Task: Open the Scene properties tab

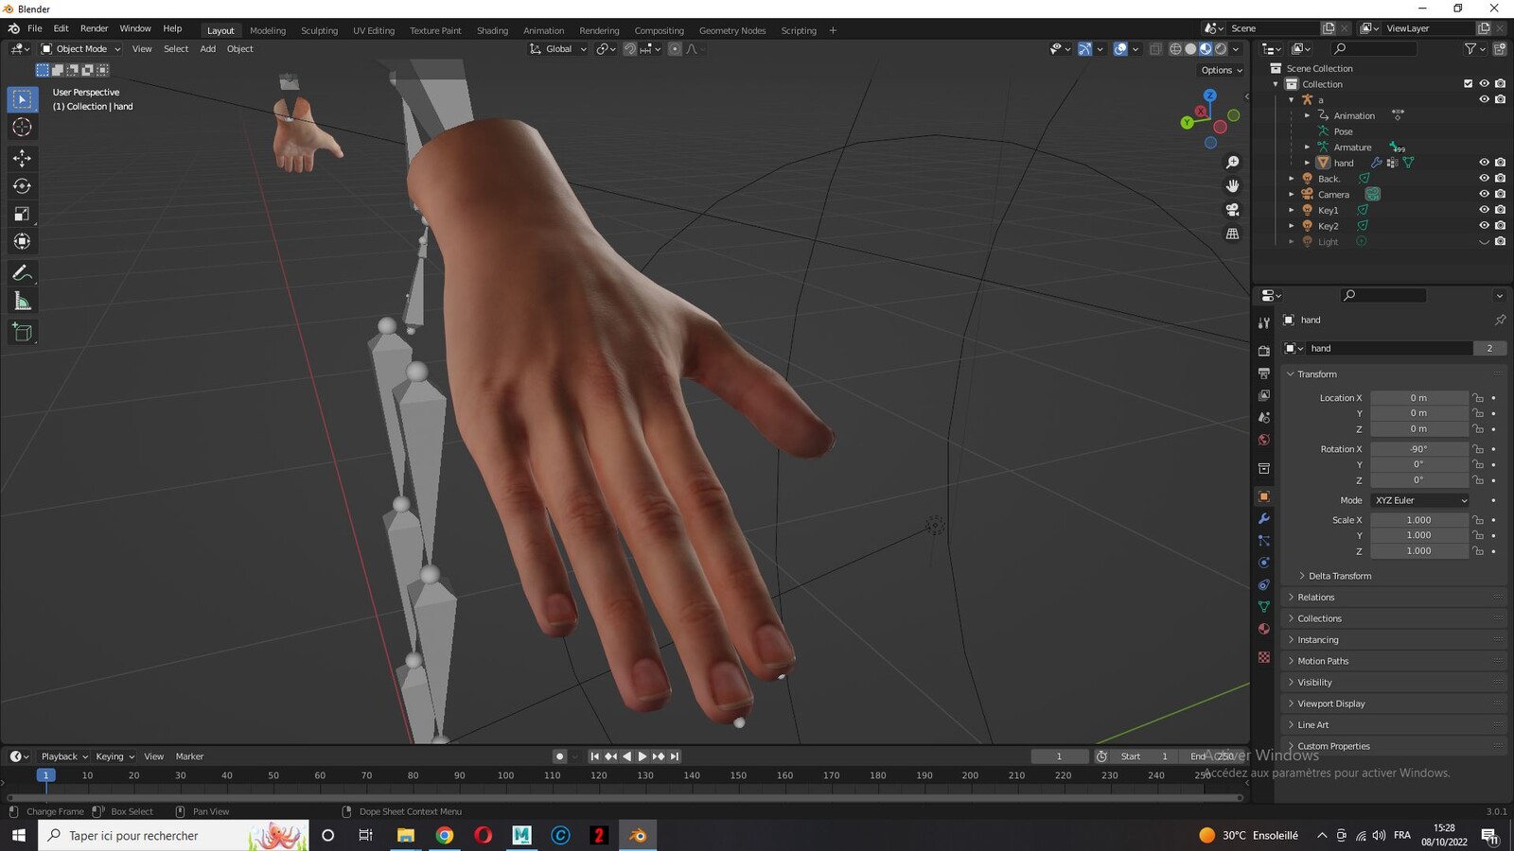Action: point(1264,417)
